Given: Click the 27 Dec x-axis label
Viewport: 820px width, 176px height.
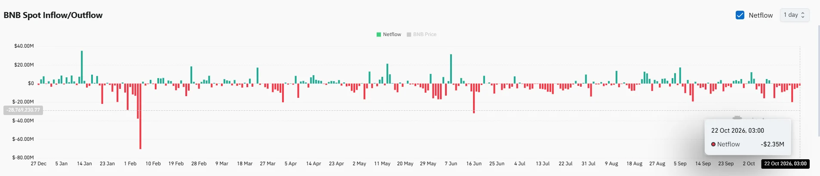Looking at the screenshot, I should [x=39, y=164].
